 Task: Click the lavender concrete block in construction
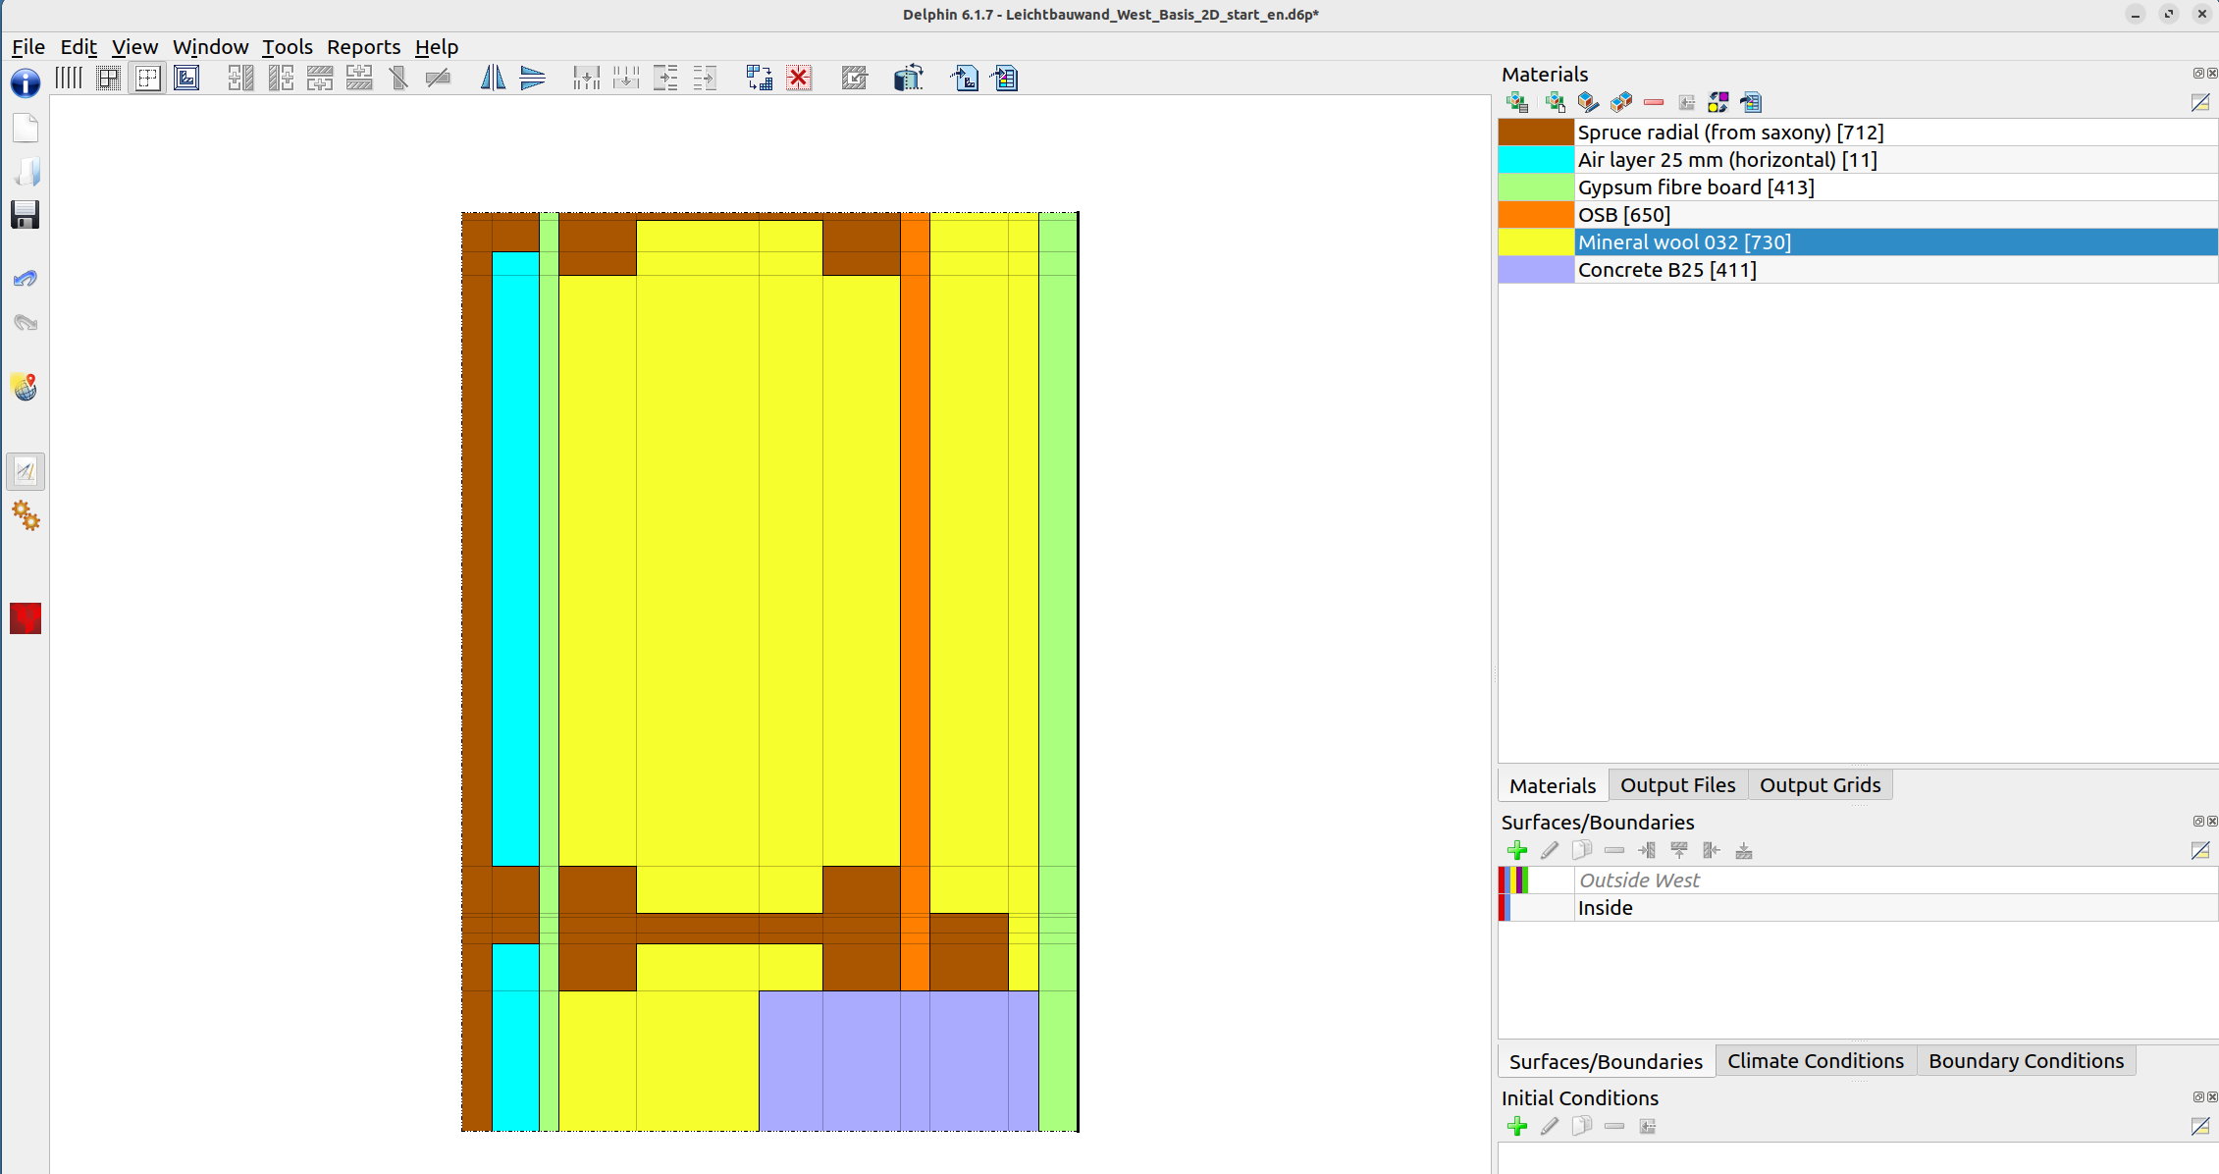(898, 1060)
